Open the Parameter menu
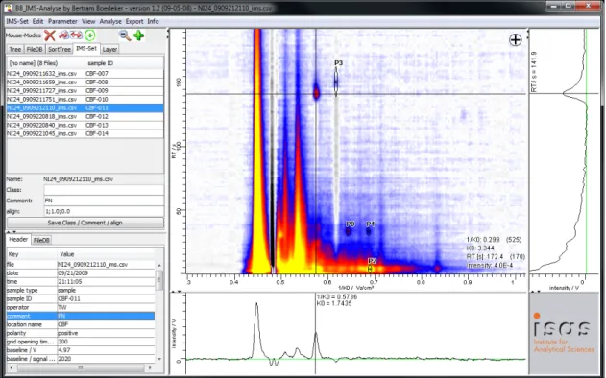This screenshot has height=378, width=606. pyautogui.click(x=62, y=21)
